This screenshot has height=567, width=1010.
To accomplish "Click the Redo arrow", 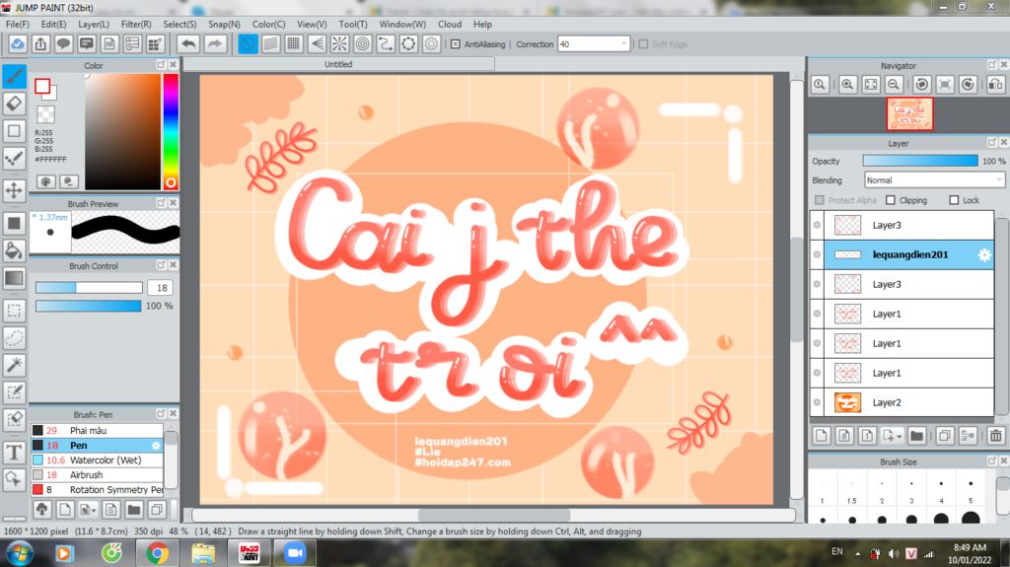I will point(215,43).
